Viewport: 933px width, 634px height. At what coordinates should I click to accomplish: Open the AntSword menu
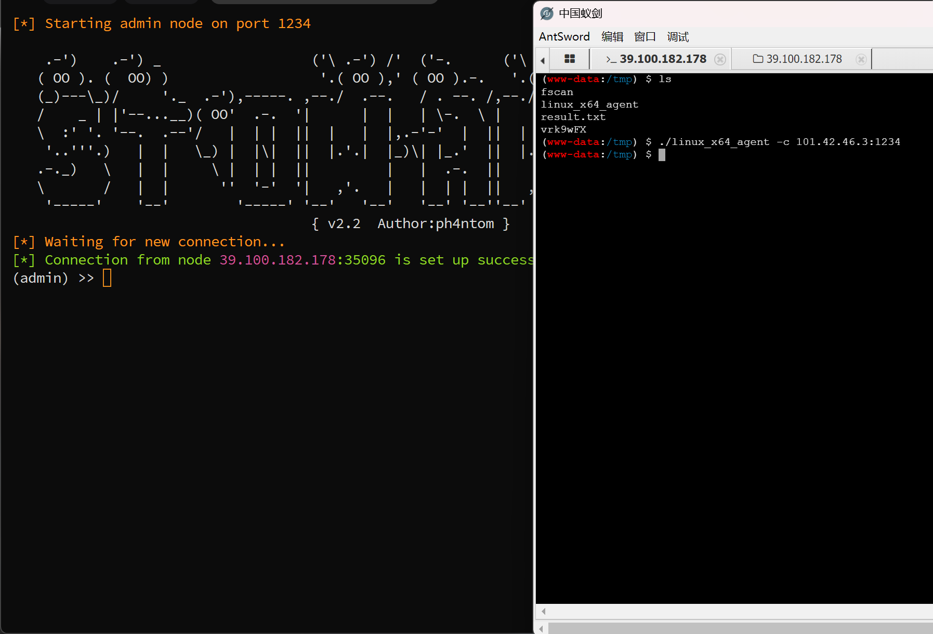point(564,37)
